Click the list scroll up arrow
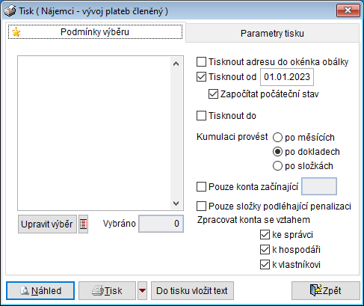 pos(176,64)
